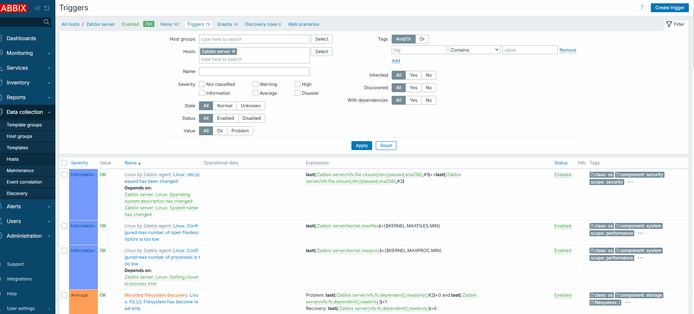Image resolution: width=694 pixels, height=314 pixels.
Task: Open the Discovery rules tab
Action: (262, 24)
